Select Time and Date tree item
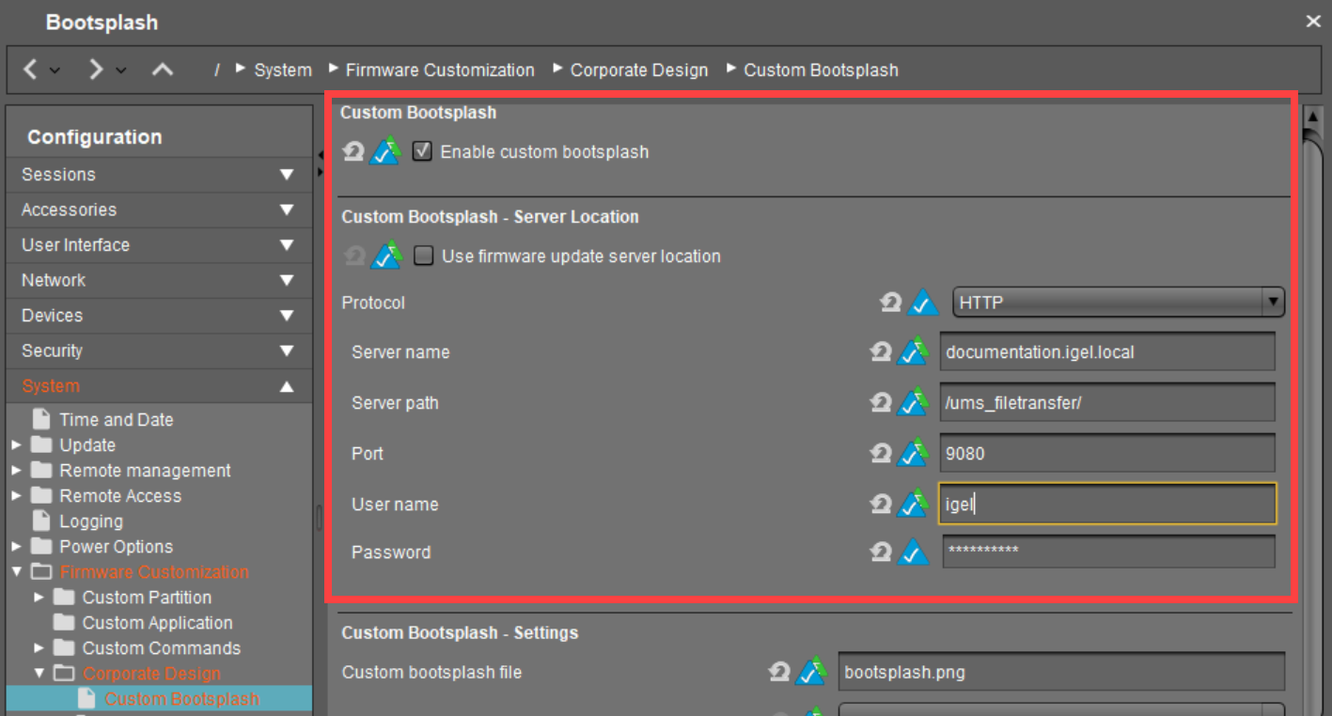This screenshot has width=1332, height=716. coord(116,420)
